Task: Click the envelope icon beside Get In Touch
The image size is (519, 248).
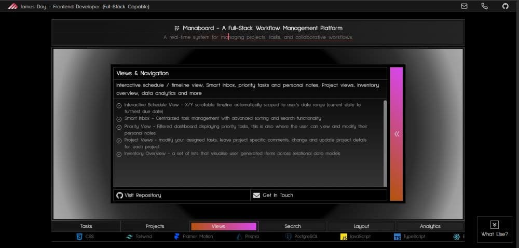Action: click(256, 196)
